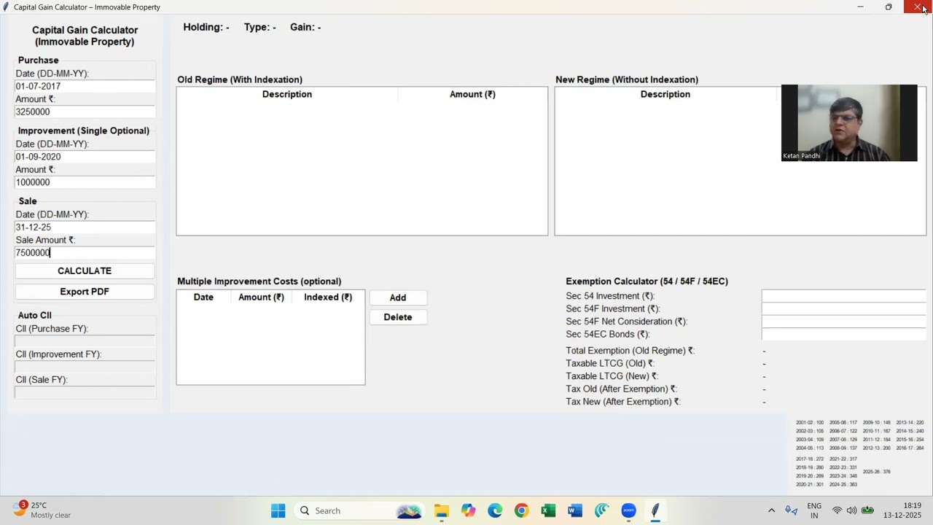The width and height of the screenshot is (933, 525).
Task: Delete the selected improvement cost row
Action: point(398,317)
